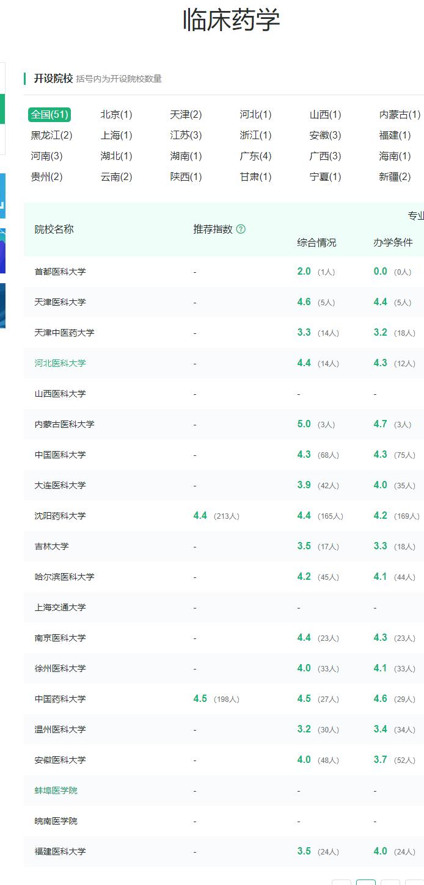
Task: Select the 安徽(3) region
Action: pos(325,135)
